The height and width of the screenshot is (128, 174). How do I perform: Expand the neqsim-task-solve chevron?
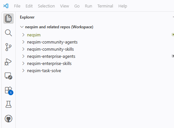pyautogui.click(x=23, y=70)
